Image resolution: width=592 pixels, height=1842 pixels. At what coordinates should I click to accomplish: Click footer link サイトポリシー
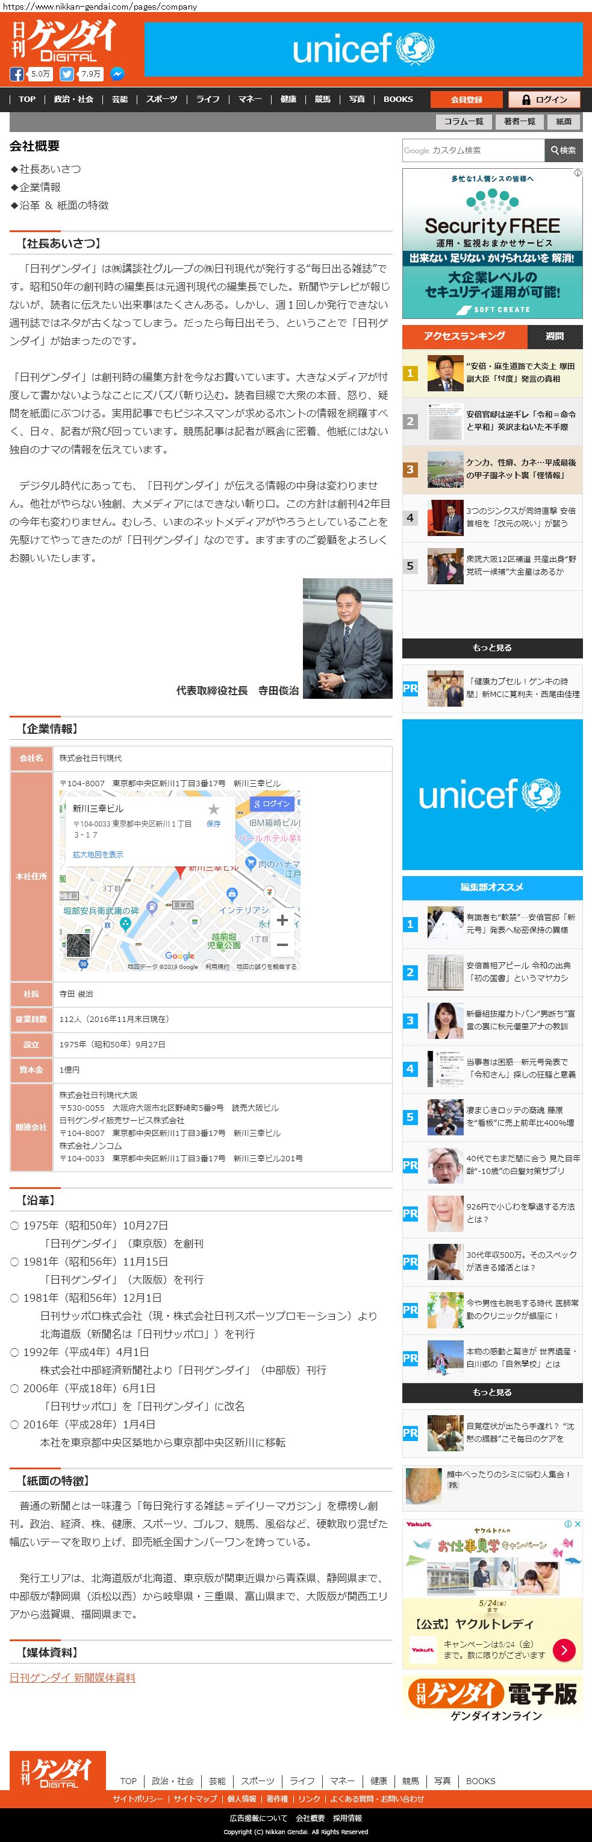tap(138, 1799)
